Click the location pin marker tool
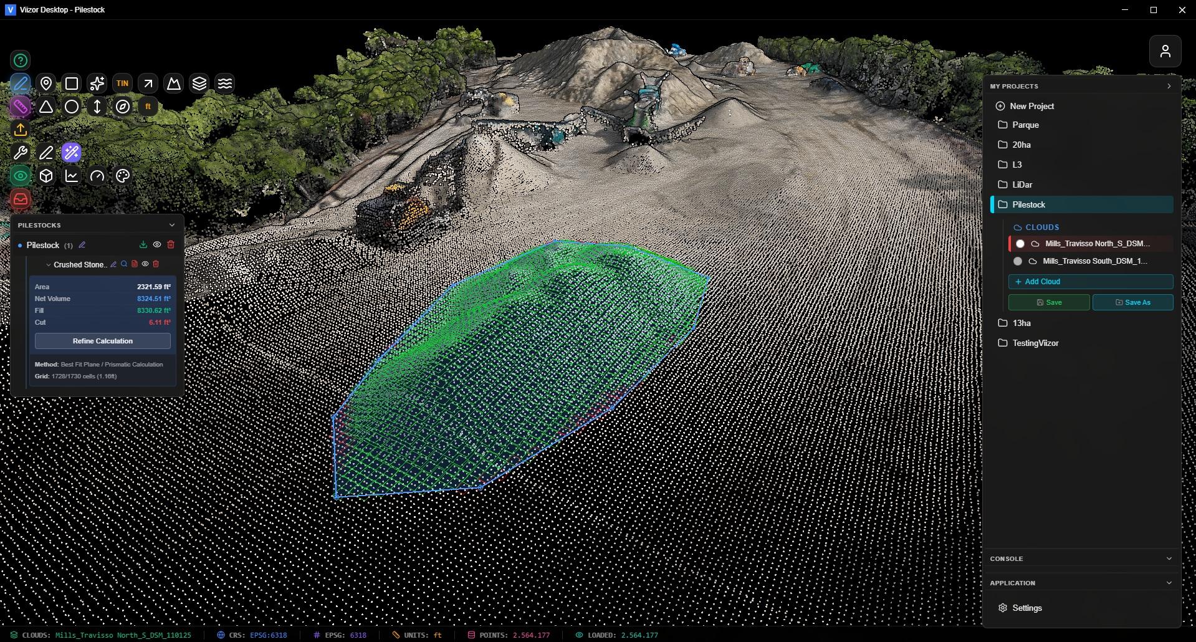This screenshot has height=642, width=1196. 46,84
